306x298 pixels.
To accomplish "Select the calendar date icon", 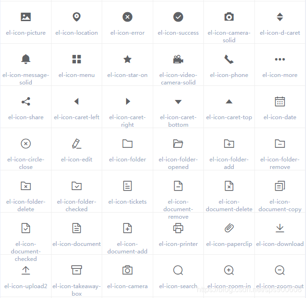I will pos(280,101).
